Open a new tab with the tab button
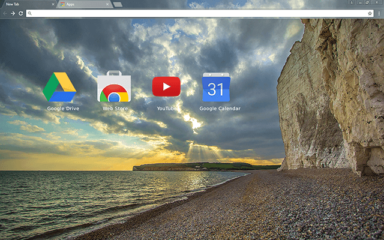The width and height of the screenshot is (384, 240). click(118, 4)
